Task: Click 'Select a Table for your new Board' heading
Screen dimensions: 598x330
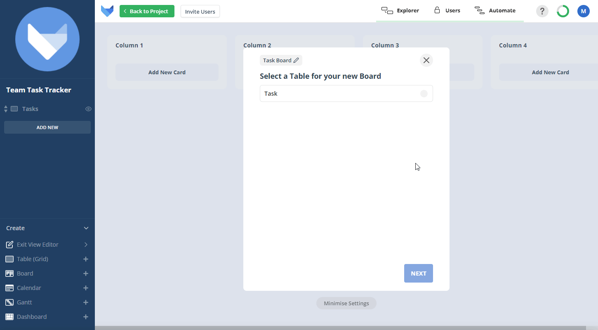Action: 320,76
